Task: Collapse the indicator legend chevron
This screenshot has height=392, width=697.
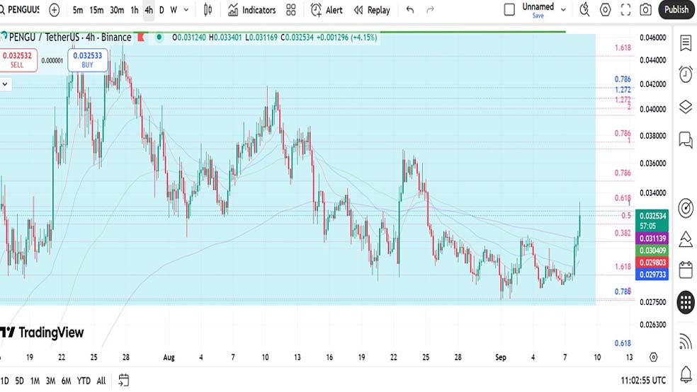Action: click(x=5, y=84)
